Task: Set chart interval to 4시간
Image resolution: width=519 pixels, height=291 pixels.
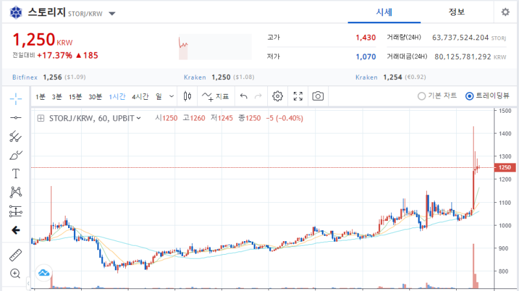Action: click(140, 97)
